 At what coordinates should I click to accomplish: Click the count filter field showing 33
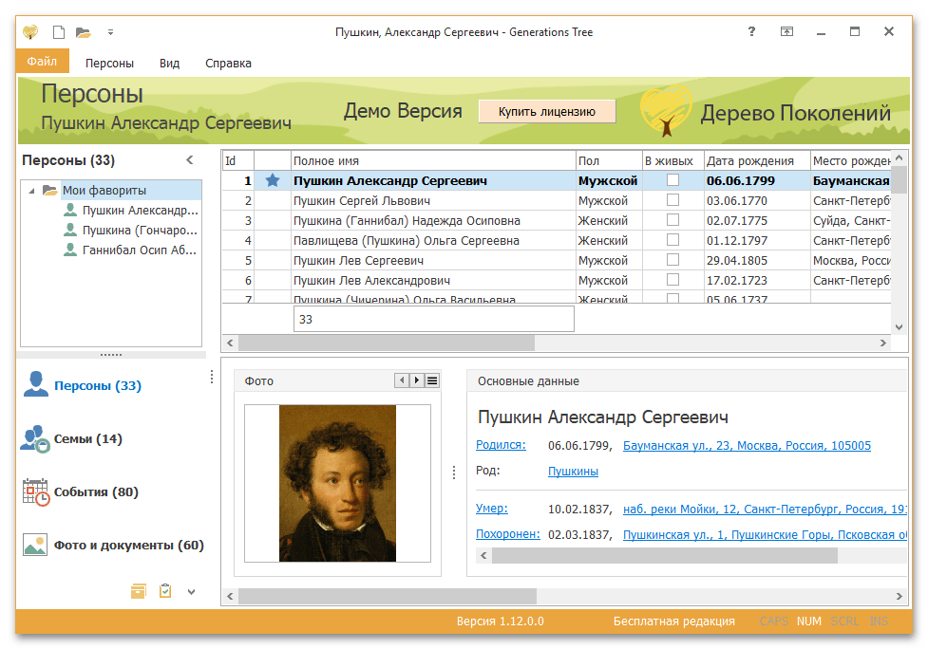click(433, 320)
